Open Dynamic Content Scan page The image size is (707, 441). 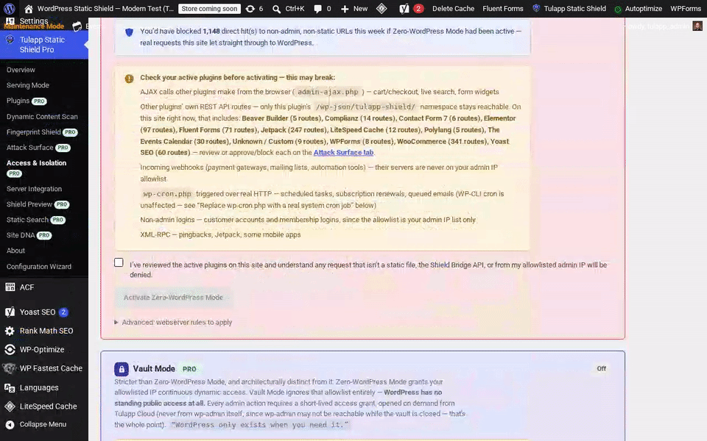click(42, 117)
